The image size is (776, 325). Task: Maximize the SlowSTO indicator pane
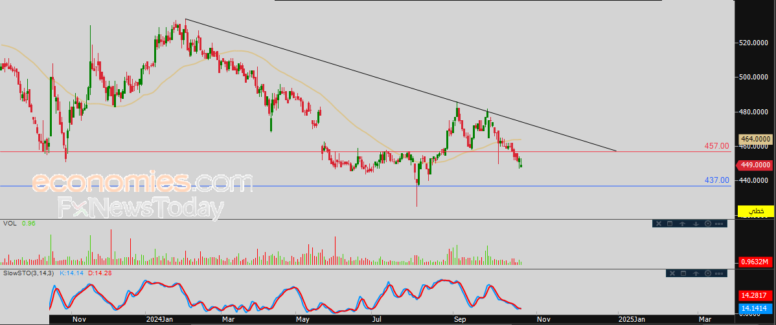coord(683,273)
